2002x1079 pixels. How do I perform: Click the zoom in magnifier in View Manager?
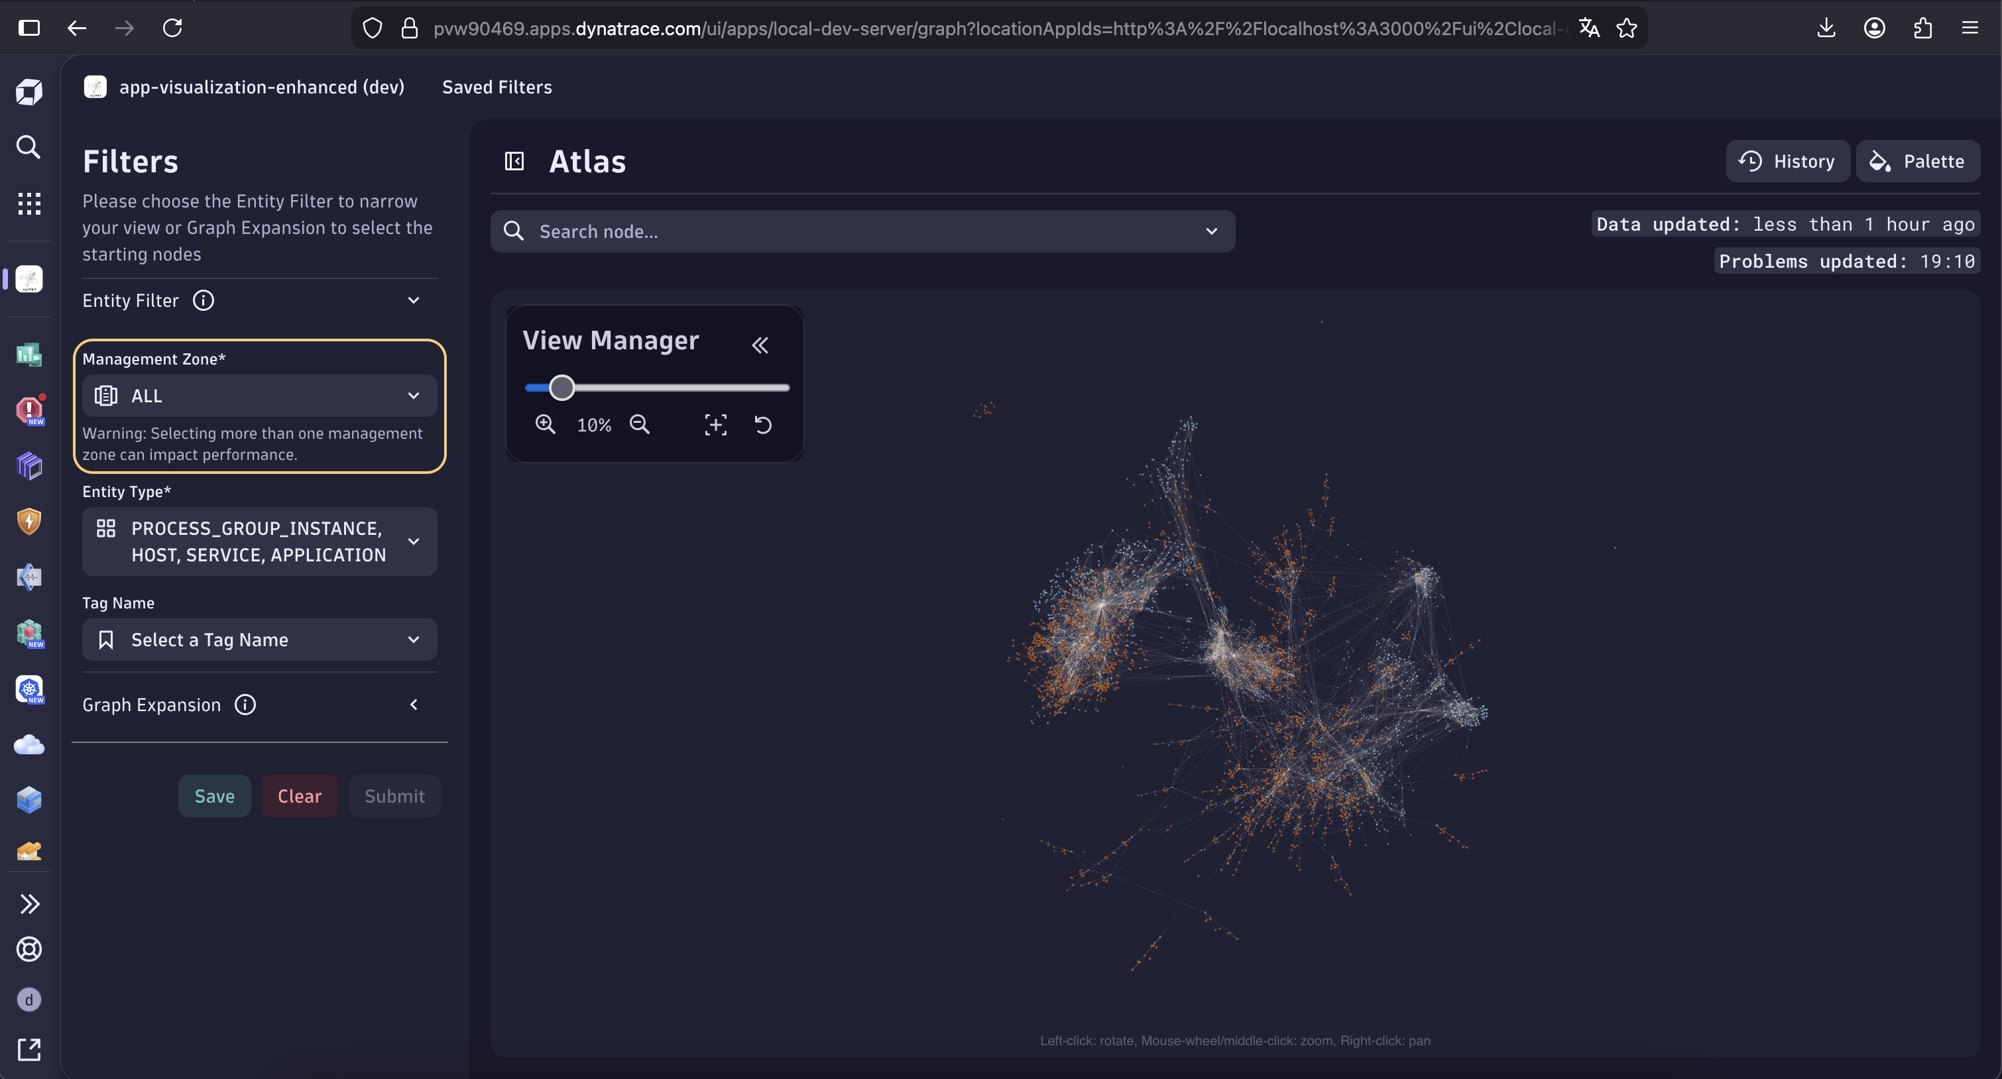click(545, 424)
